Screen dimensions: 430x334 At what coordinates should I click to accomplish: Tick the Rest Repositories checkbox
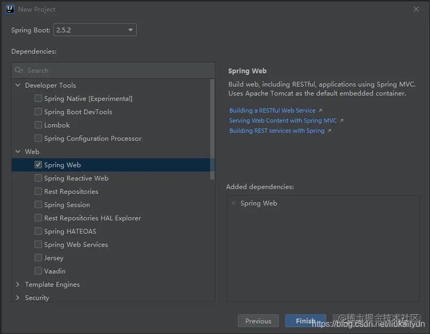point(38,191)
